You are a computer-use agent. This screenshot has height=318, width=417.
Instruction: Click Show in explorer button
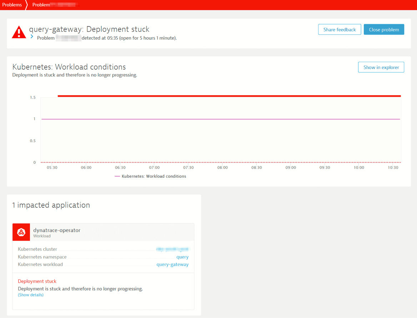381,67
